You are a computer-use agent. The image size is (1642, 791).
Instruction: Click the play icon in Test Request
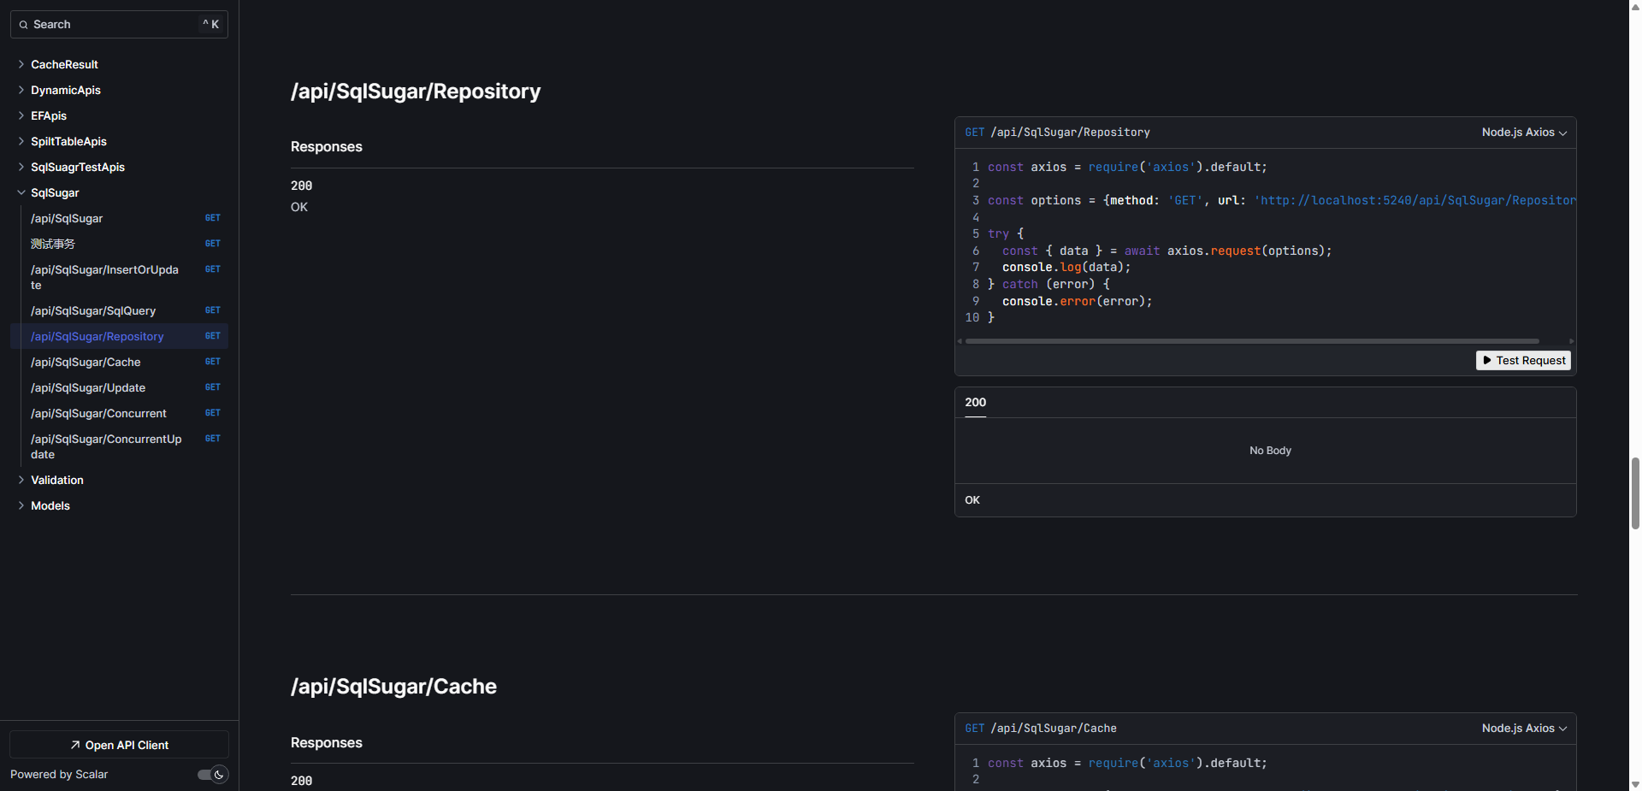pos(1487,360)
